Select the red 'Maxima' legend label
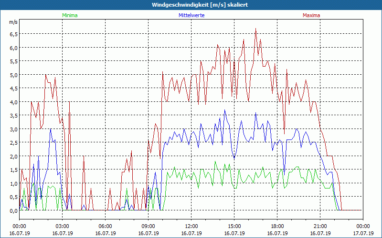Image resolution: width=382 pixels, height=238 pixels. click(x=311, y=15)
